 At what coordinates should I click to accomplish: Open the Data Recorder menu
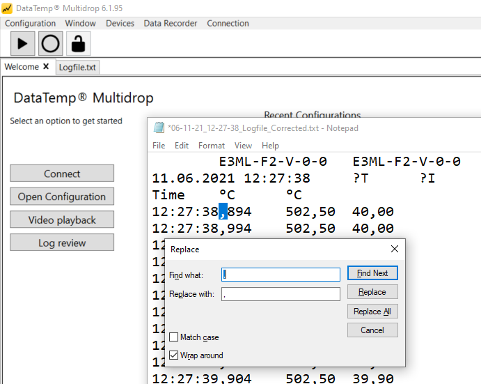[171, 24]
